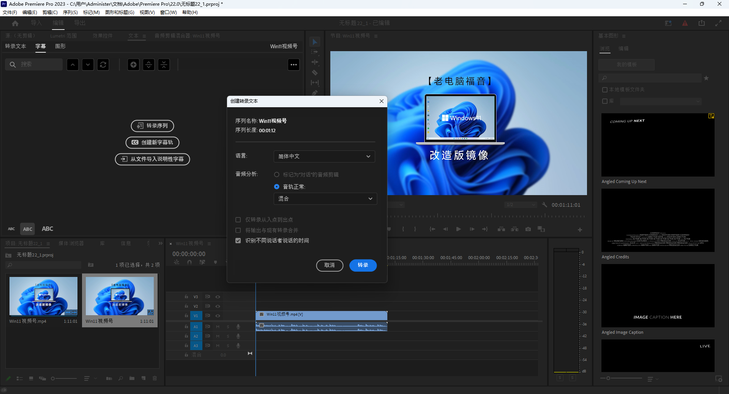The image size is (729, 394).
Task: Select the Track Select Forward tool
Action: (x=314, y=52)
